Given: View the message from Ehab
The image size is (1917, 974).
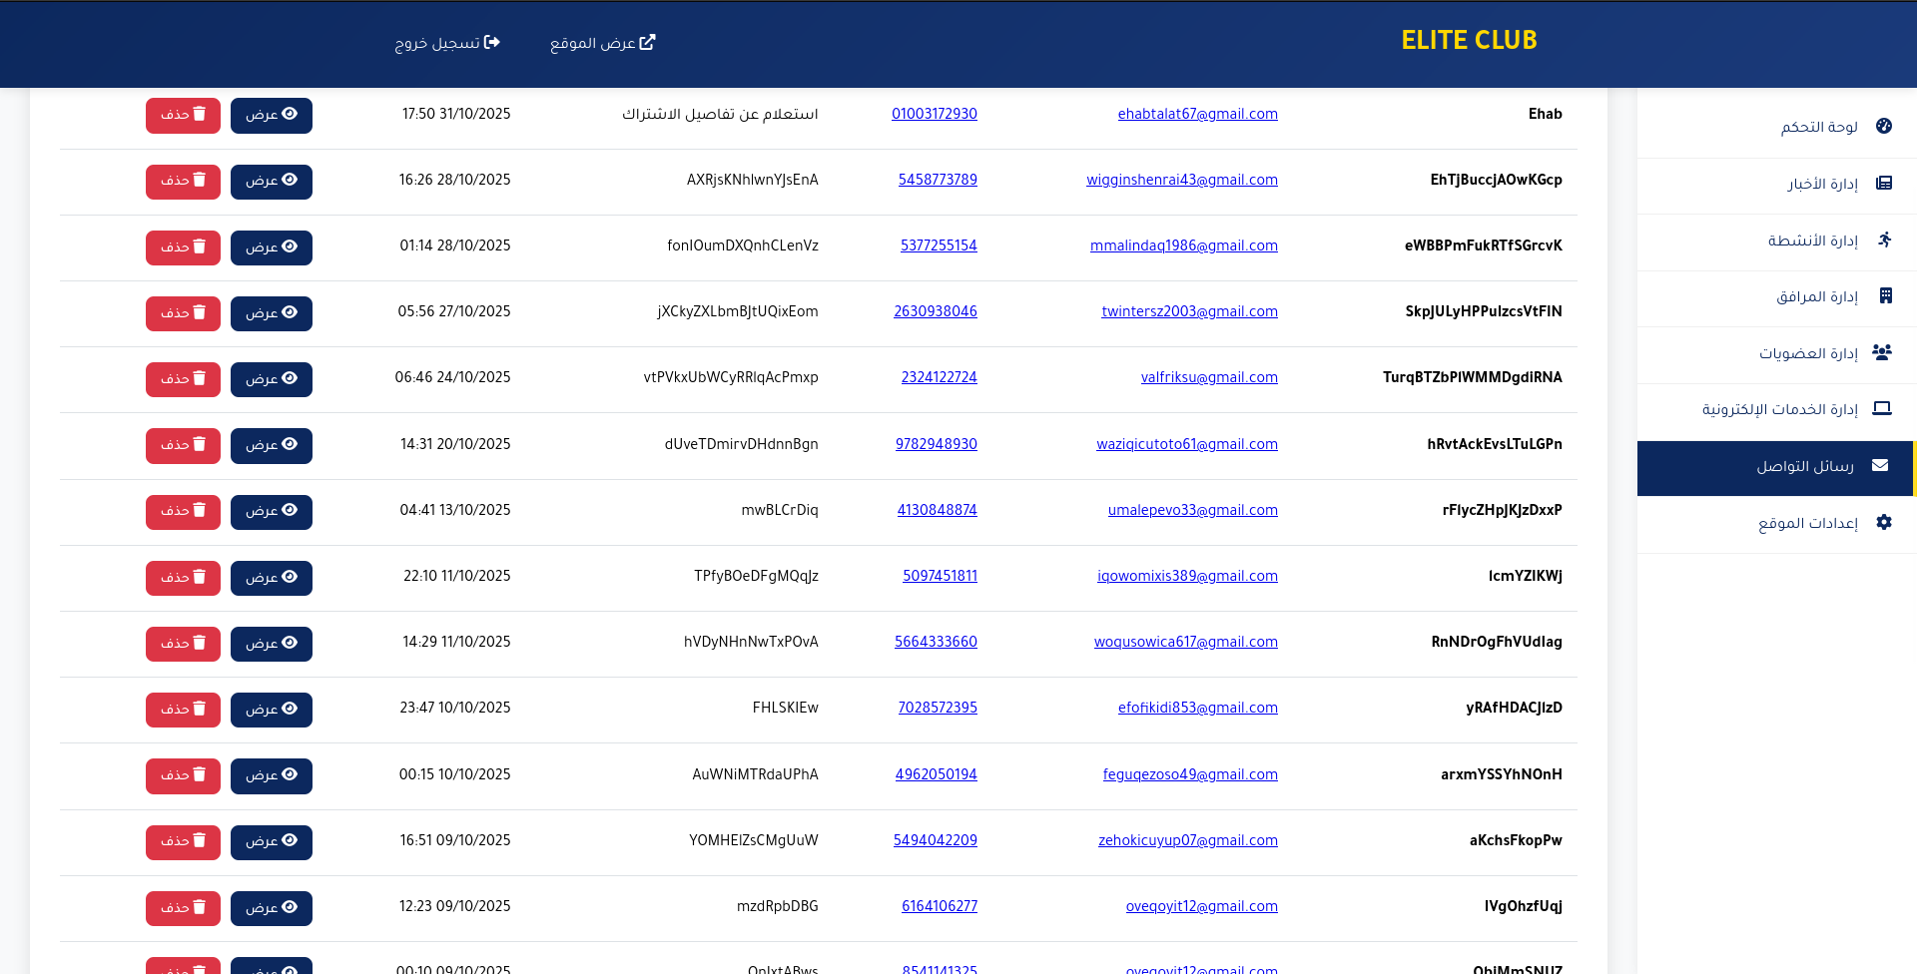Looking at the screenshot, I should [x=272, y=115].
